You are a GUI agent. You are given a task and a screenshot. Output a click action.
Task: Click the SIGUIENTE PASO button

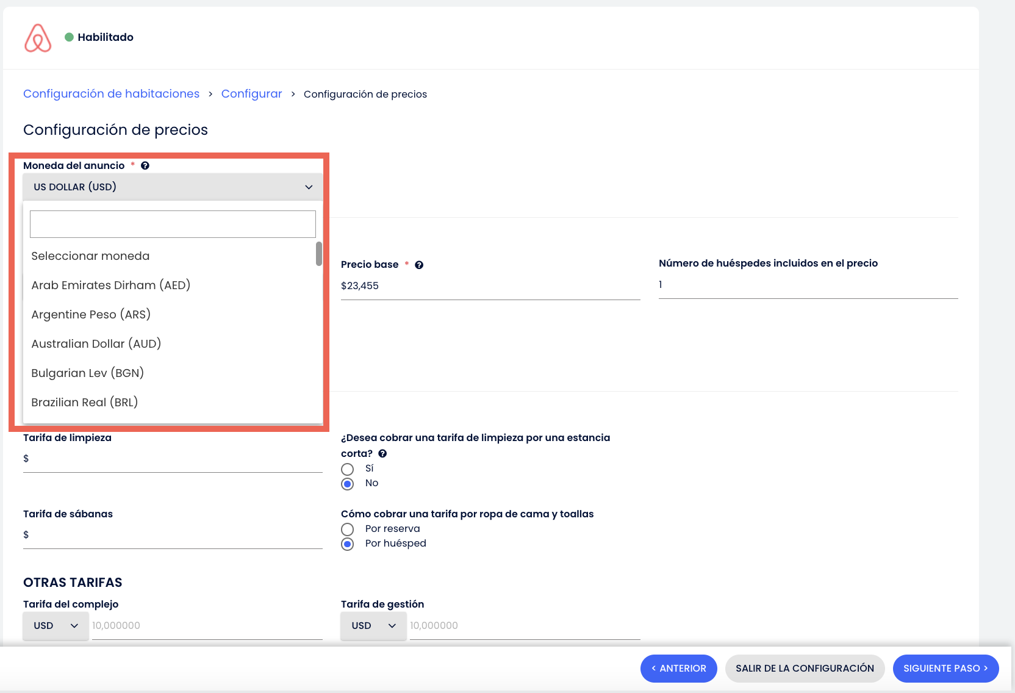click(x=945, y=669)
